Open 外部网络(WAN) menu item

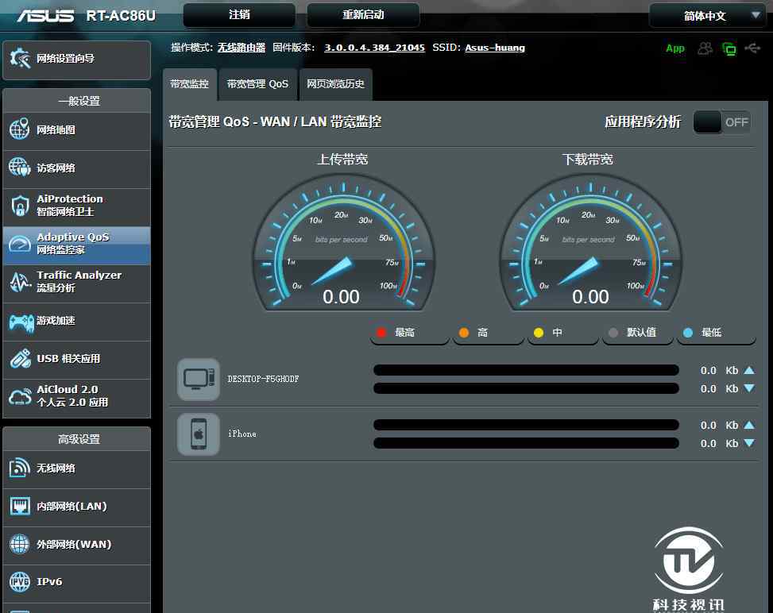(76, 545)
